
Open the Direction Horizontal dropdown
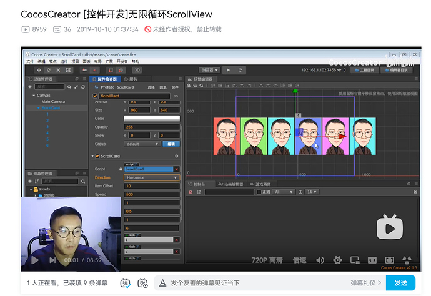pos(152,177)
